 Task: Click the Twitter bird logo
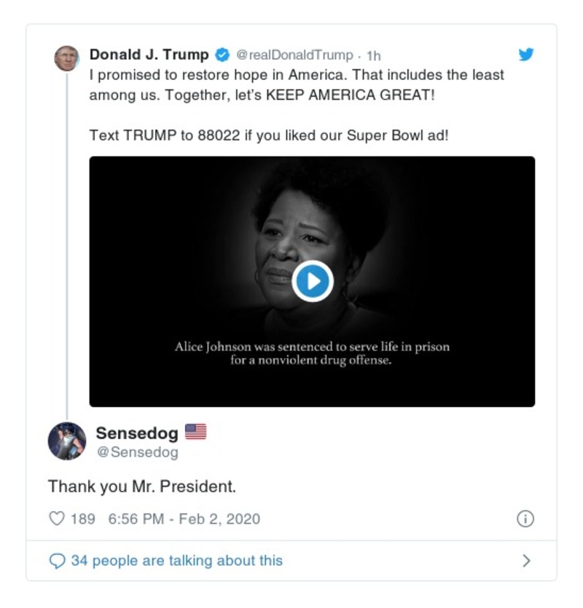tap(526, 52)
